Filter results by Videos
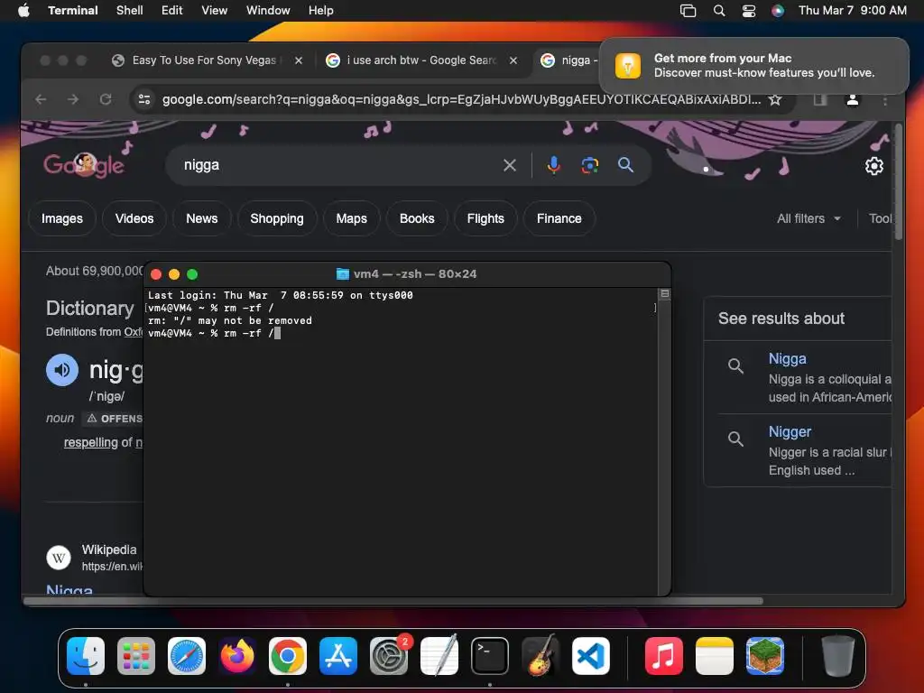 pyautogui.click(x=134, y=218)
